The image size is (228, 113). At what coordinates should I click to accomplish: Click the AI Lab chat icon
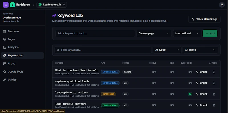tap(5, 64)
